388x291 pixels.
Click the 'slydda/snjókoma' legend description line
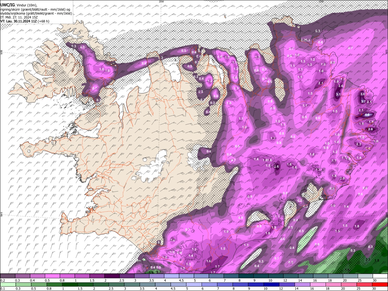pos(36,13)
